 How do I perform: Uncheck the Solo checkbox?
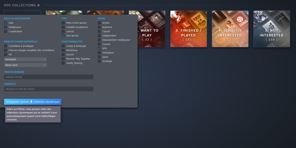point(5,23)
